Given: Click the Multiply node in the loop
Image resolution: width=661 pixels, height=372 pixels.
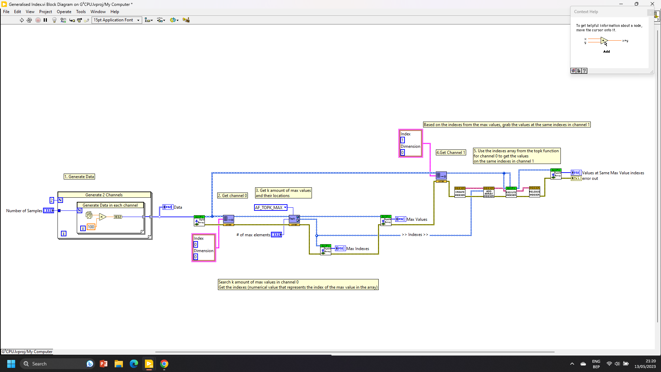Looking at the screenshot, I should 102,217.
